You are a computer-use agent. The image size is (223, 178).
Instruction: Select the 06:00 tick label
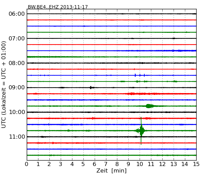tap(16, 14)
